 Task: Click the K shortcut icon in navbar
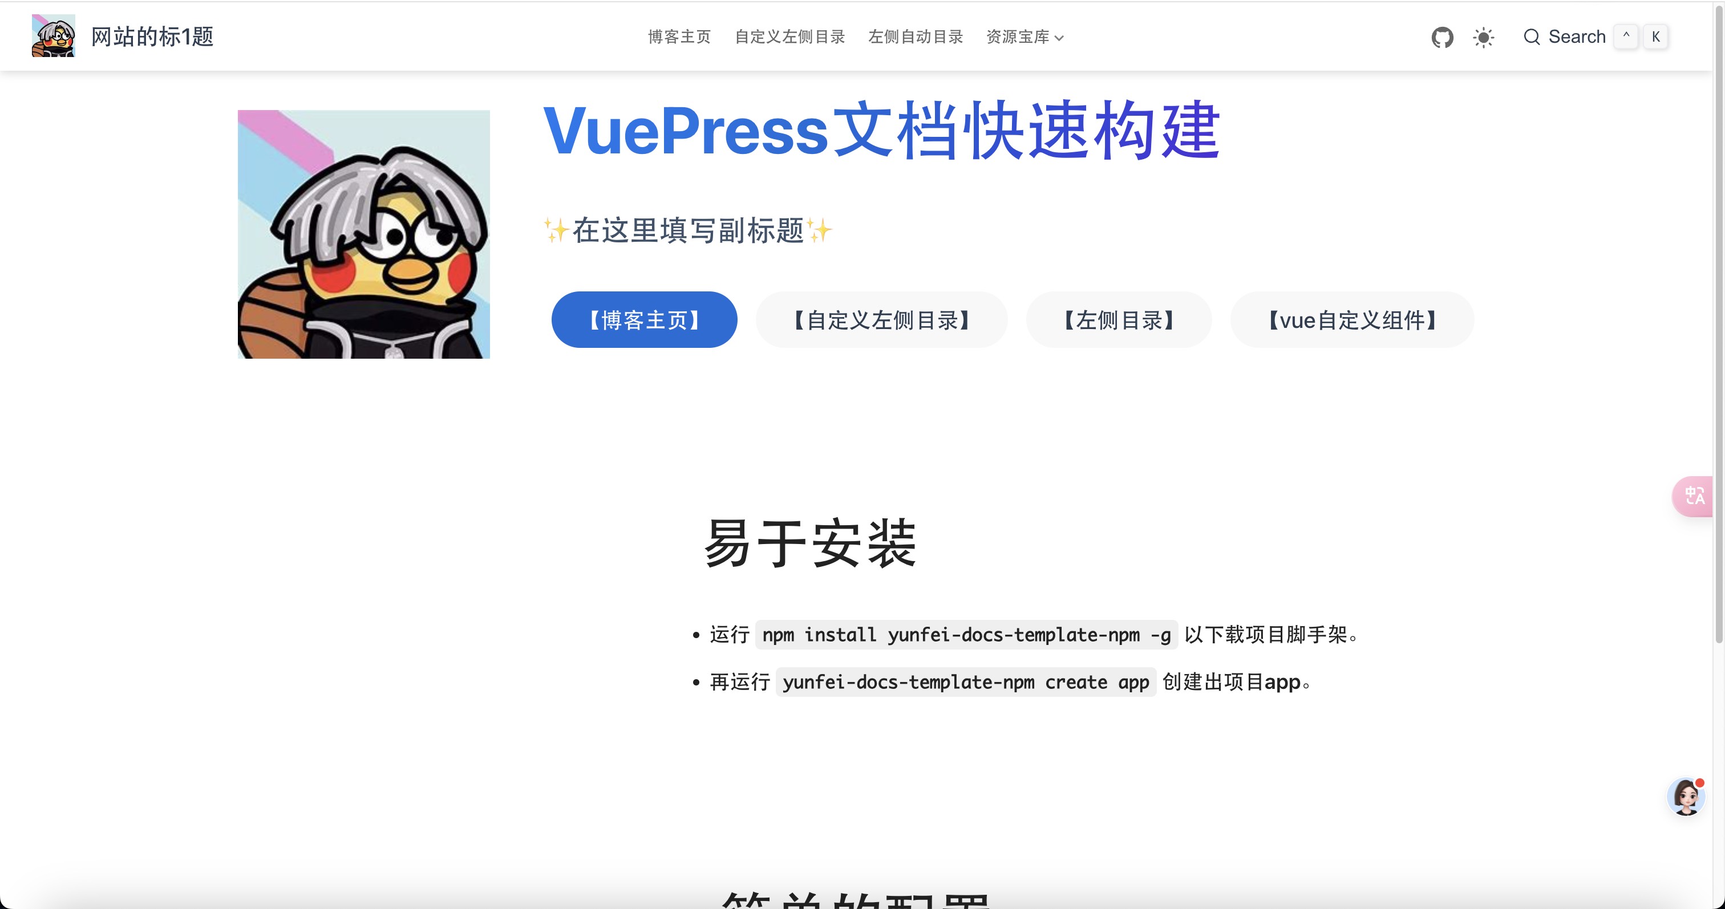coord(1657,35)
